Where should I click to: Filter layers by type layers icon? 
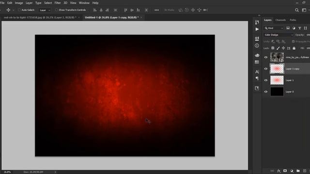point(300,28)
